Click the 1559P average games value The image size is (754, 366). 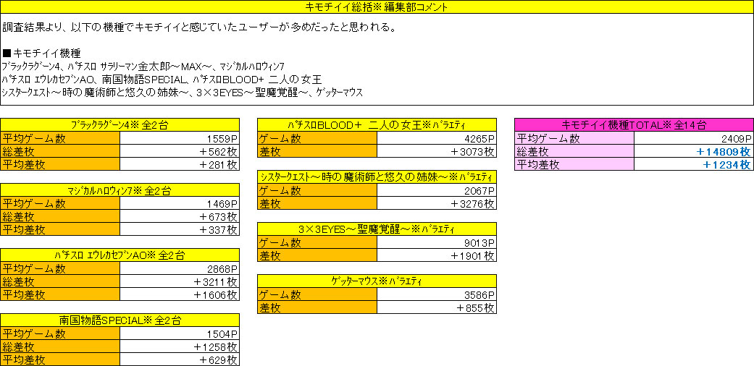point(179,138)
